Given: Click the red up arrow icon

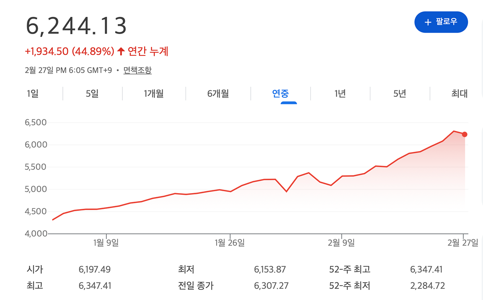Looking at the screenshot, I should (121, 51).
